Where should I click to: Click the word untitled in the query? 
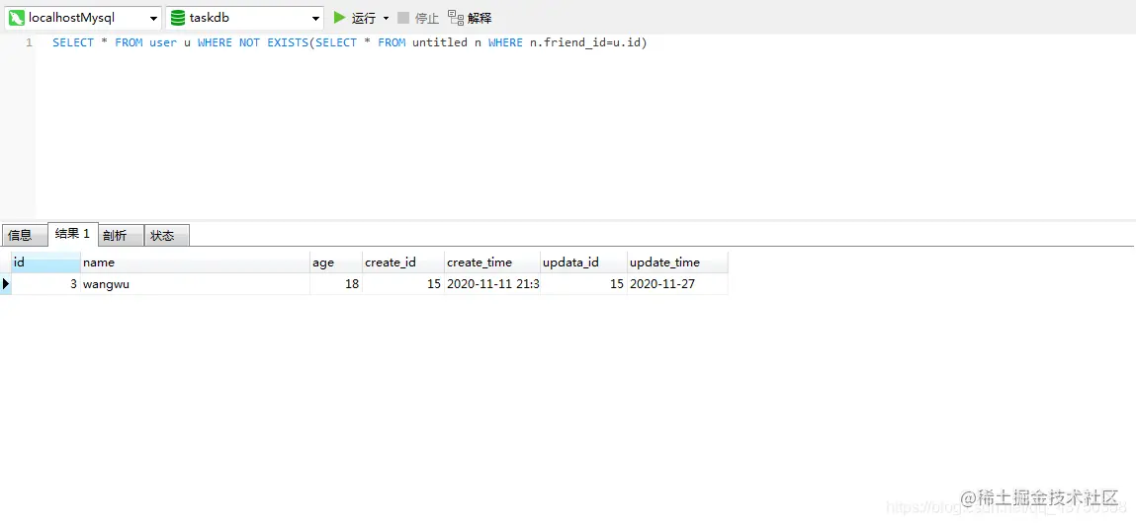point(440,42)
